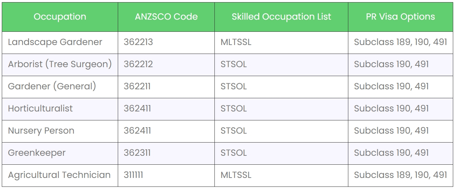Viewport: 455px width, 189px height.
Task: Select the Nursery Person cell
Action: (x=41, y=131)
